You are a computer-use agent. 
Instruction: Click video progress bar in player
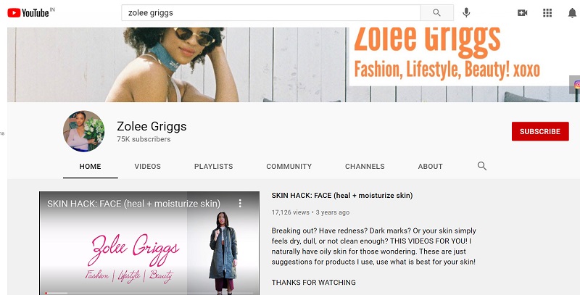pos(149,293)
